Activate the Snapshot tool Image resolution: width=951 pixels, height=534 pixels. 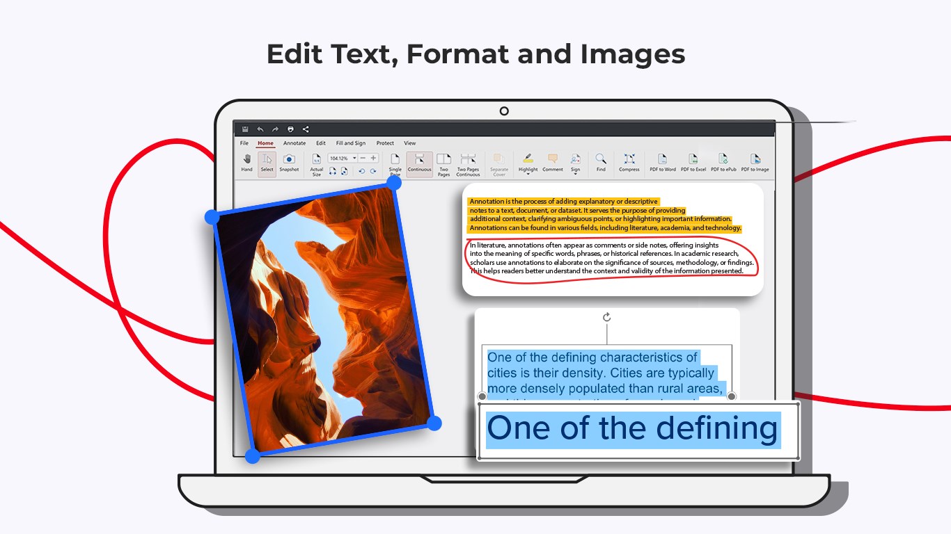pyautogui.click(x=290, y=161)
